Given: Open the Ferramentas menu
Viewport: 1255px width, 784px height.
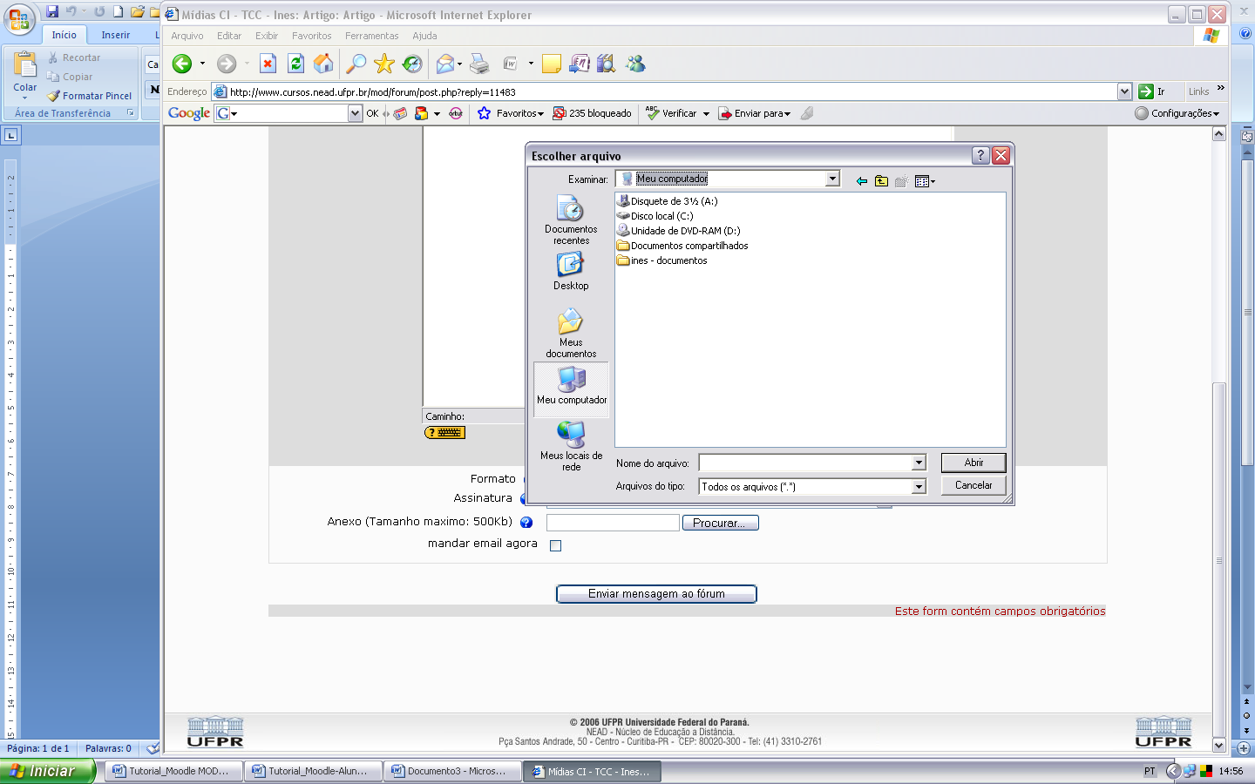Looking at the screenshot, I should pos(372,36).
